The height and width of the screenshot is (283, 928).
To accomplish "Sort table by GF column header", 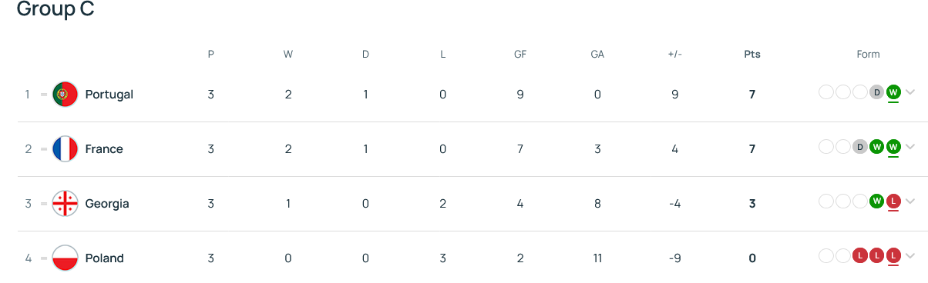I will [x=520, y=55].
